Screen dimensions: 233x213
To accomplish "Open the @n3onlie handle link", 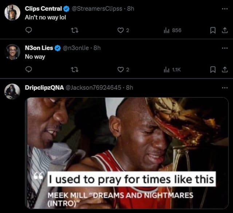I will pyautogui.click(x=77, y=48).
